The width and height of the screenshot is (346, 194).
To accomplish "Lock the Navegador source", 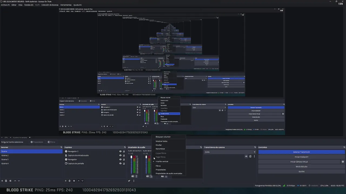I will click(124, 160).
